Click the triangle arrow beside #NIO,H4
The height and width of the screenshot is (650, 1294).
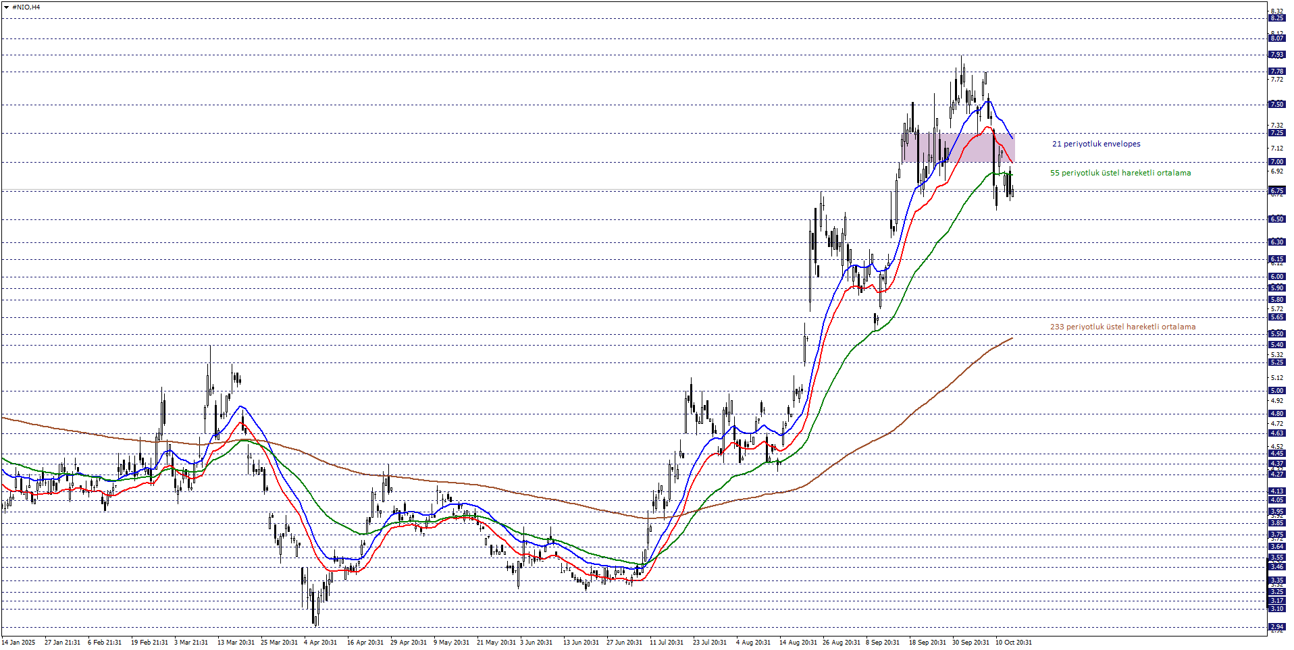click(6, 7)
